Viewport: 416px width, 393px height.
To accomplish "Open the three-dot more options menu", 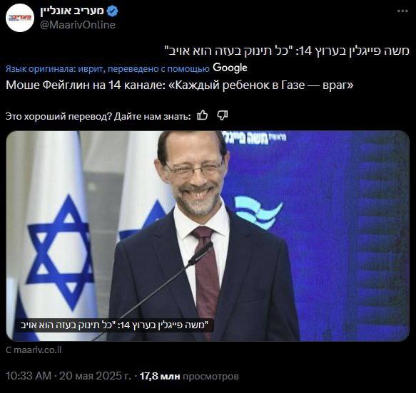I will click(402, 11).
